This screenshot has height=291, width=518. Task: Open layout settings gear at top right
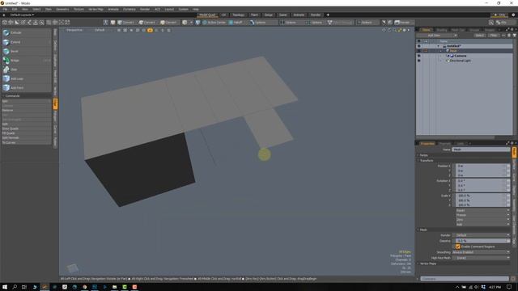513,15
